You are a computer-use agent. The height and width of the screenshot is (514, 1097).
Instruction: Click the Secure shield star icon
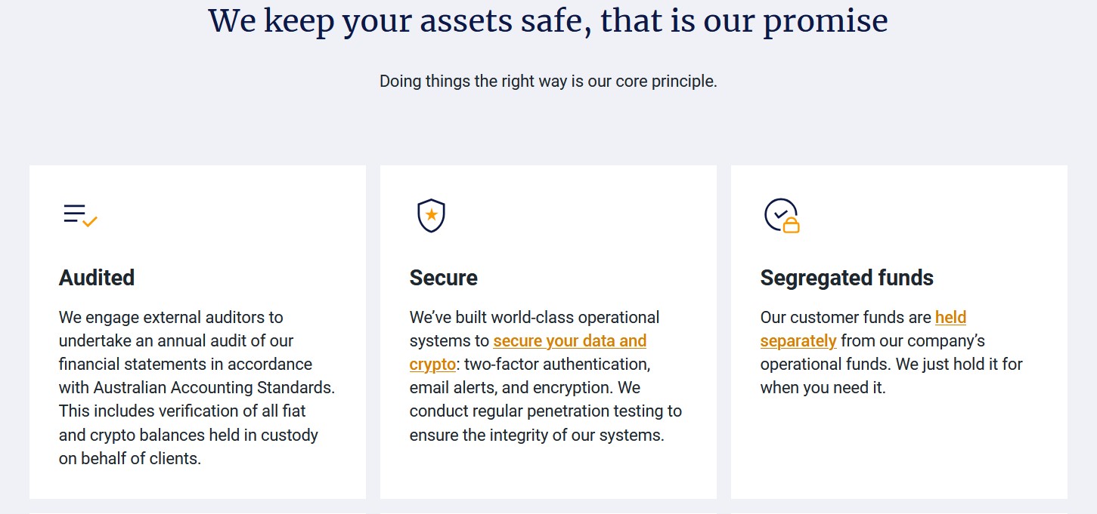pos(431,215)
